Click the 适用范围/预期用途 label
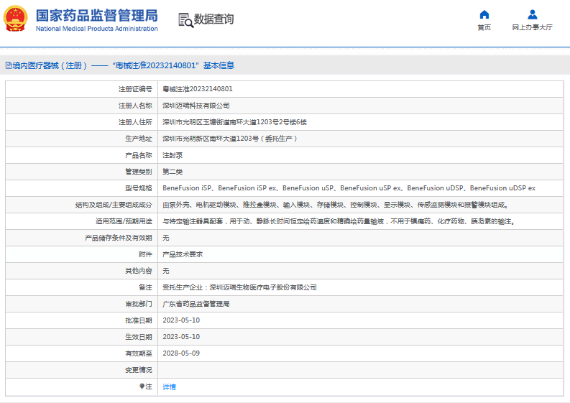 (124, 221)
